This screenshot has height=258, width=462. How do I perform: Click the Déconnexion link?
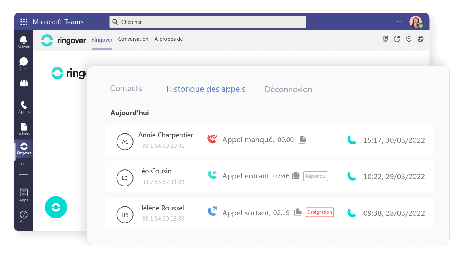(288, 89)
